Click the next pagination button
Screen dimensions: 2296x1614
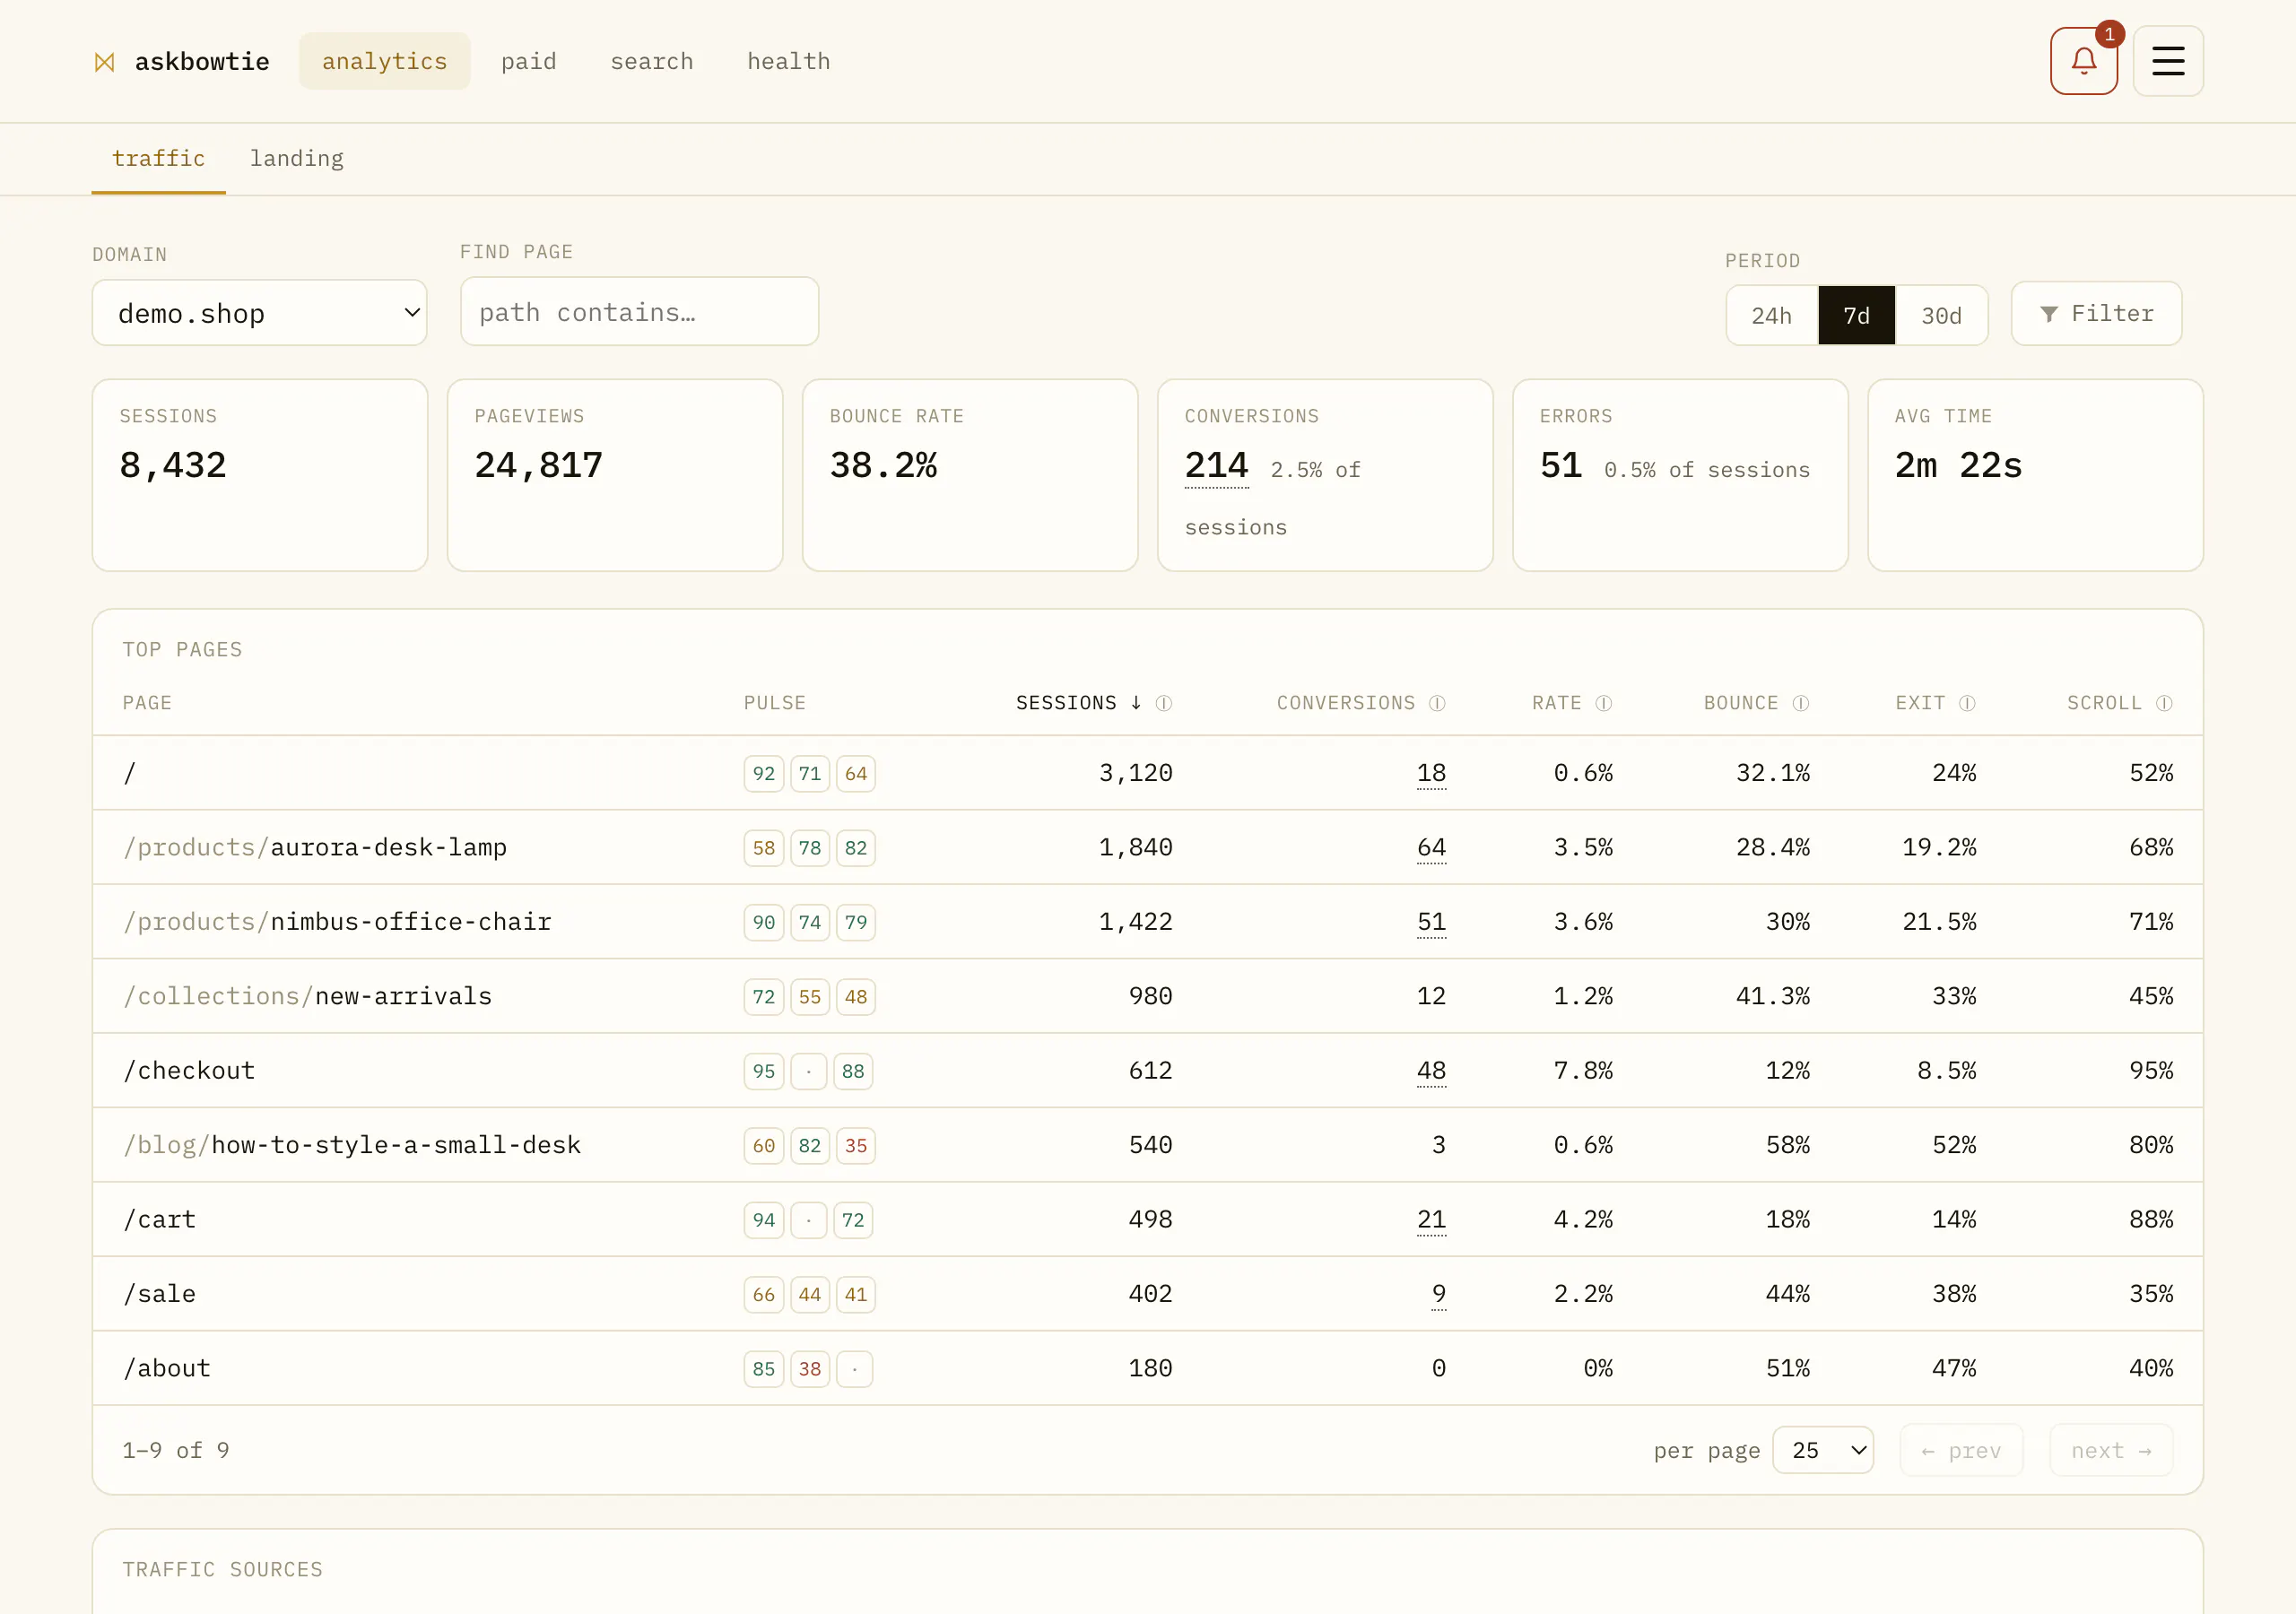click(2111, 1450)
